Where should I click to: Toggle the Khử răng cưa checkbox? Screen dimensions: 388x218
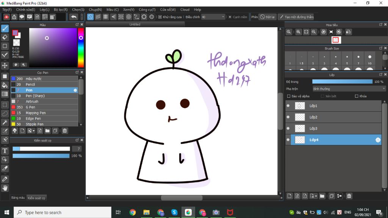(160, 17)
